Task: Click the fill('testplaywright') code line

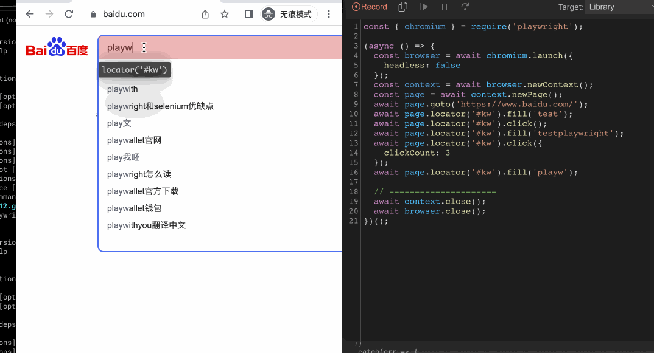Action: (x=499, y=133)
